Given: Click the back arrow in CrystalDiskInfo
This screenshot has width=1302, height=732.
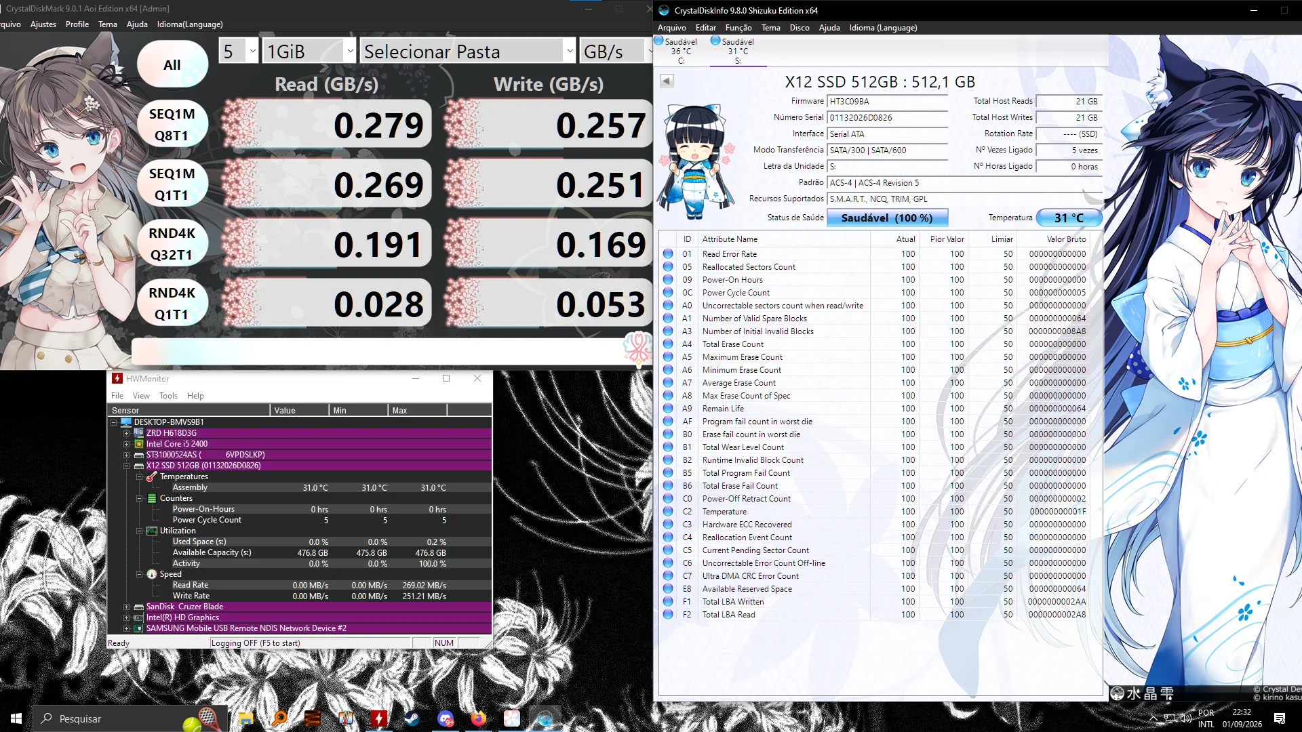Looking at the screenshot, I should click(667, 81).
